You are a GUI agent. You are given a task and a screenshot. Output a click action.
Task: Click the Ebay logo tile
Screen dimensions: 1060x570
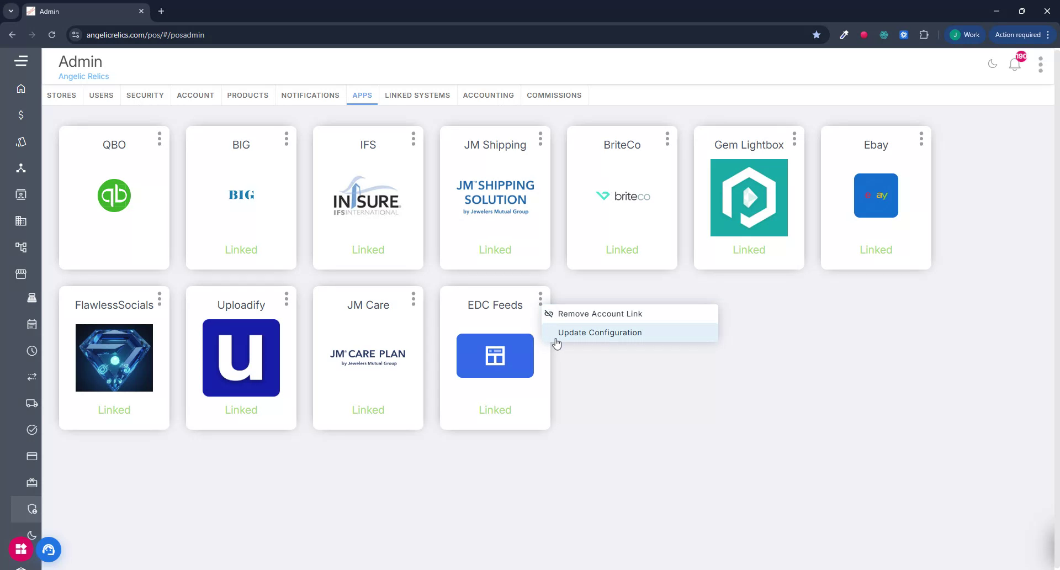click(876, 196)
